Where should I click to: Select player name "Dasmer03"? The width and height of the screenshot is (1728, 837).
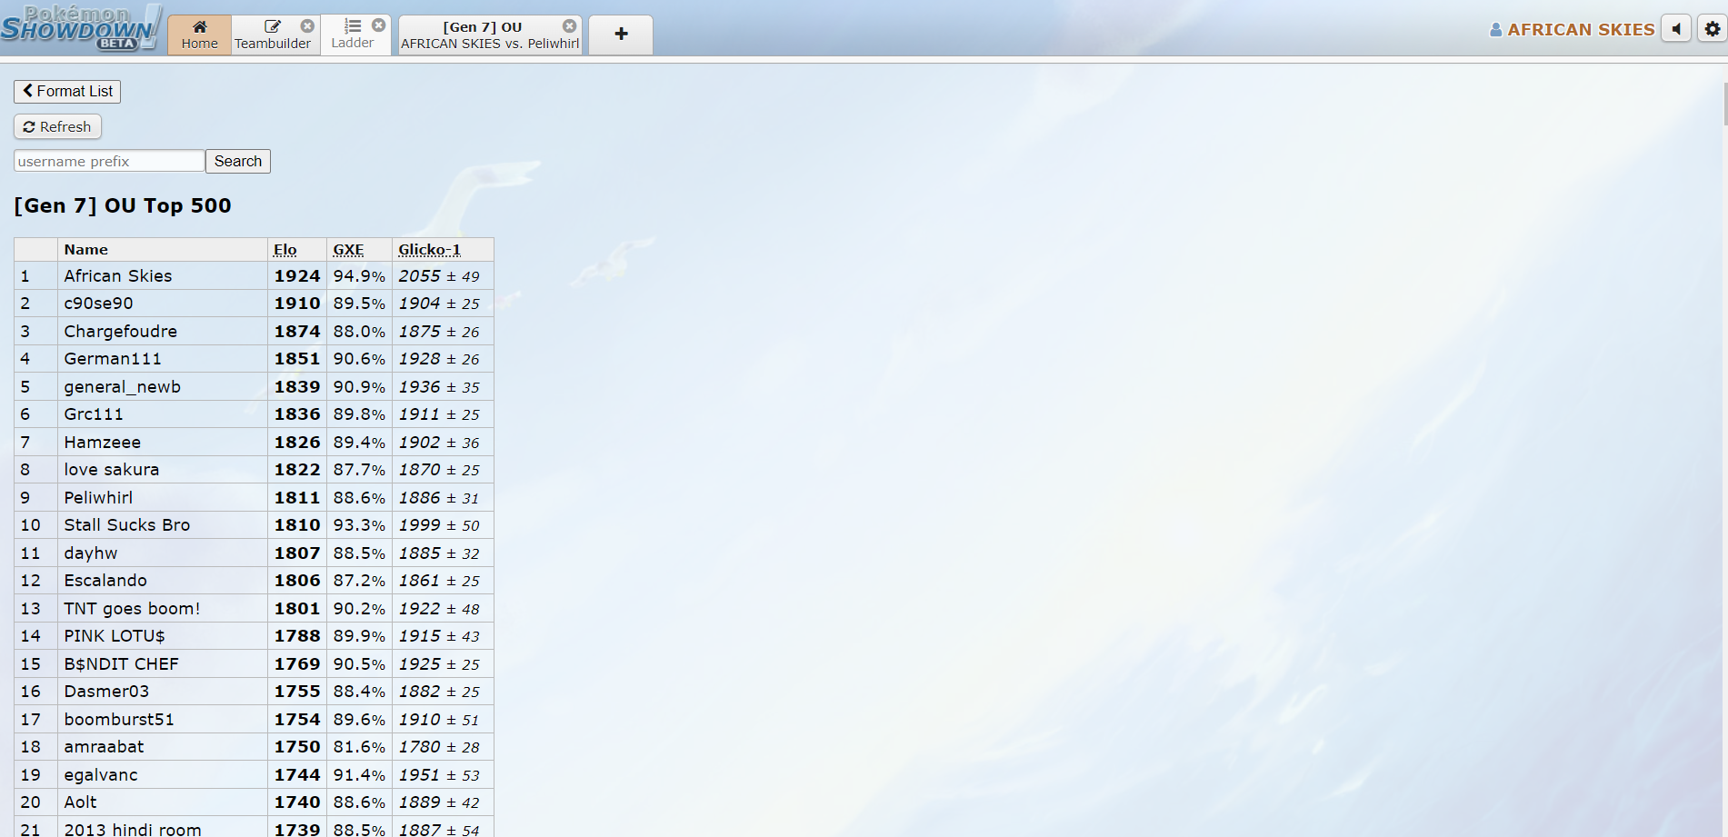click(106, 692)
